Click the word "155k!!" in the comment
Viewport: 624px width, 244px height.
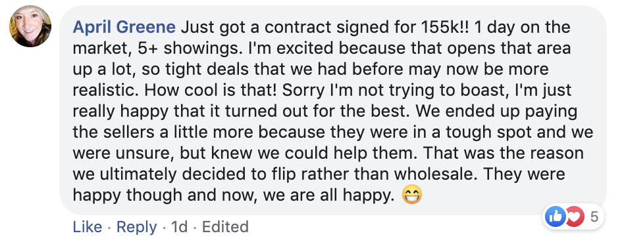[x=444, y=28]
